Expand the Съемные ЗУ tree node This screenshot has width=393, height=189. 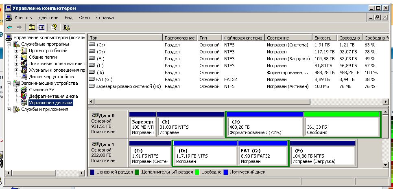(16, 90)
